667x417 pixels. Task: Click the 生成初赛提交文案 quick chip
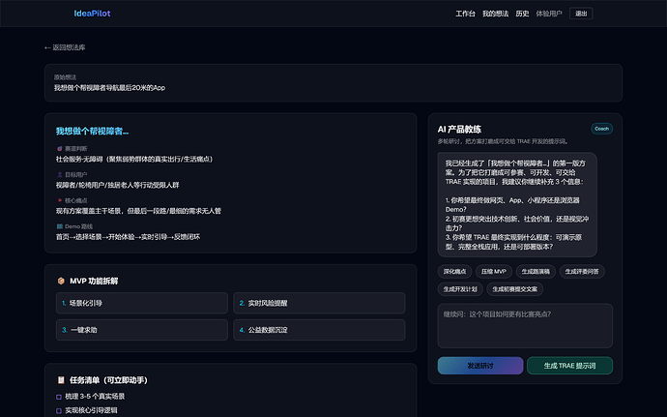pyautogui.click(x=514, y=289)
